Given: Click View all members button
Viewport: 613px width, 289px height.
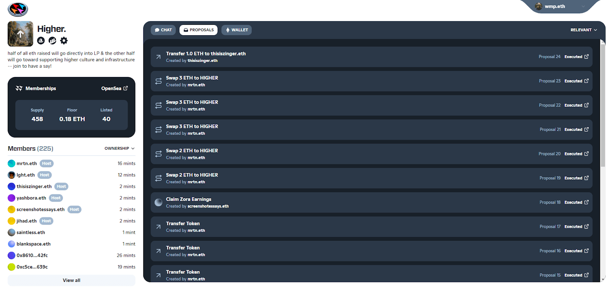Looking at the screenshot, I should point(72,280).
